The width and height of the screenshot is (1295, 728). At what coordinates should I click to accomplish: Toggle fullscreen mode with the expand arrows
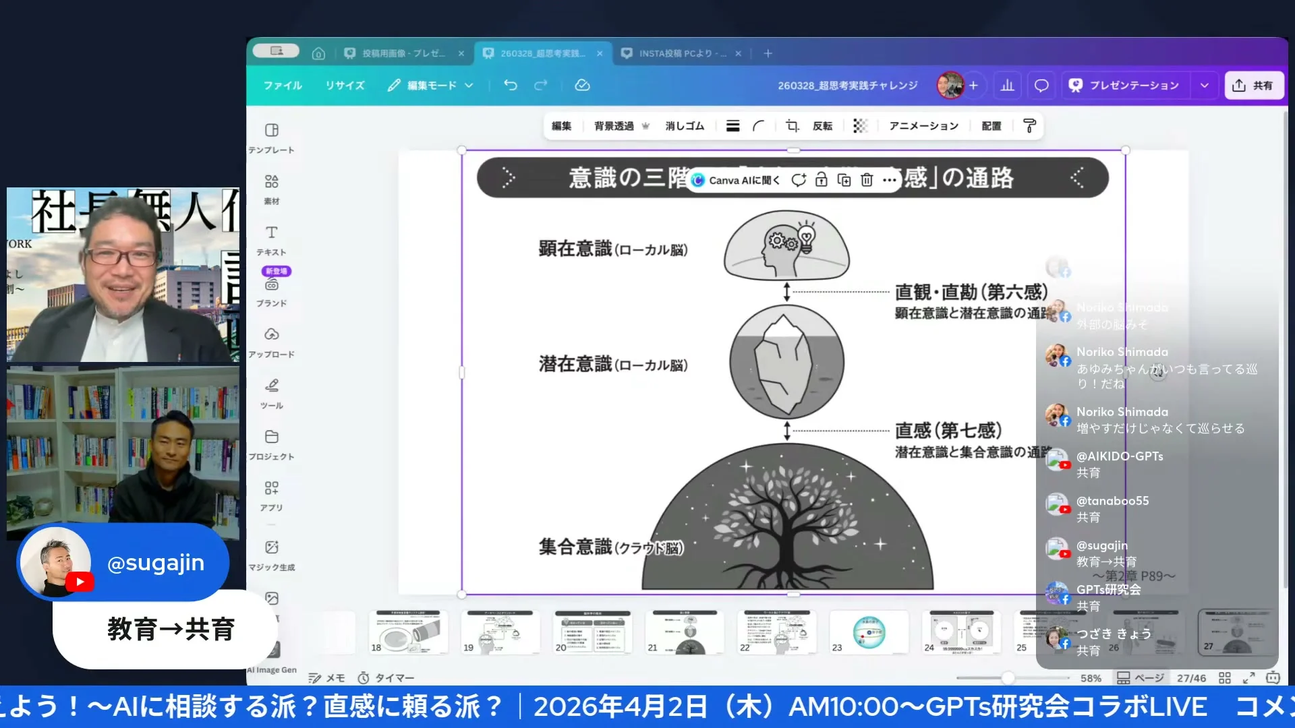(1249, 678)
